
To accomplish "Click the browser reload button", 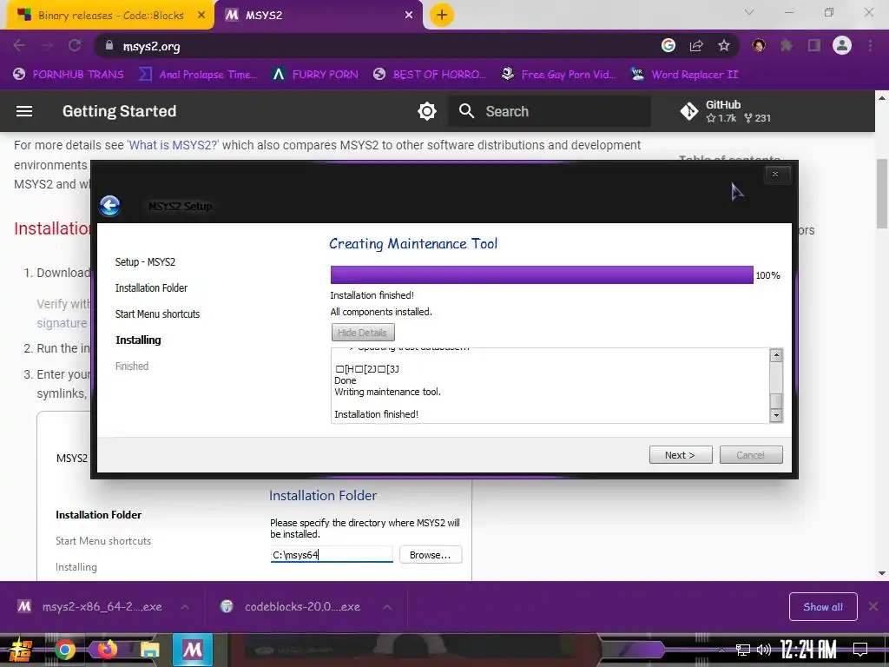I will pos(75,46).
